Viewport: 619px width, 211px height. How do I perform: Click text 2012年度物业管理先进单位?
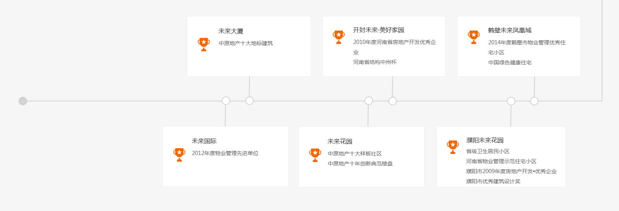pyautogui.click(x=225, y=153)
